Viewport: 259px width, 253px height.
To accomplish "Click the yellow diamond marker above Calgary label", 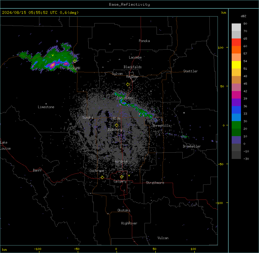I will [x=122, y=177].
